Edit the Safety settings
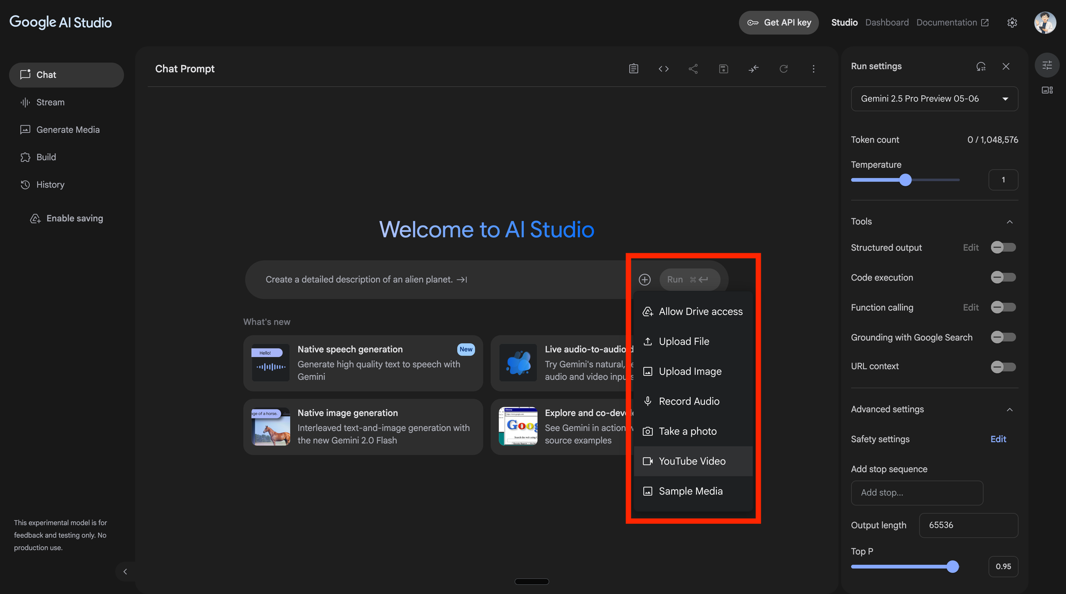1066x594 pixels. pos(998,439)
